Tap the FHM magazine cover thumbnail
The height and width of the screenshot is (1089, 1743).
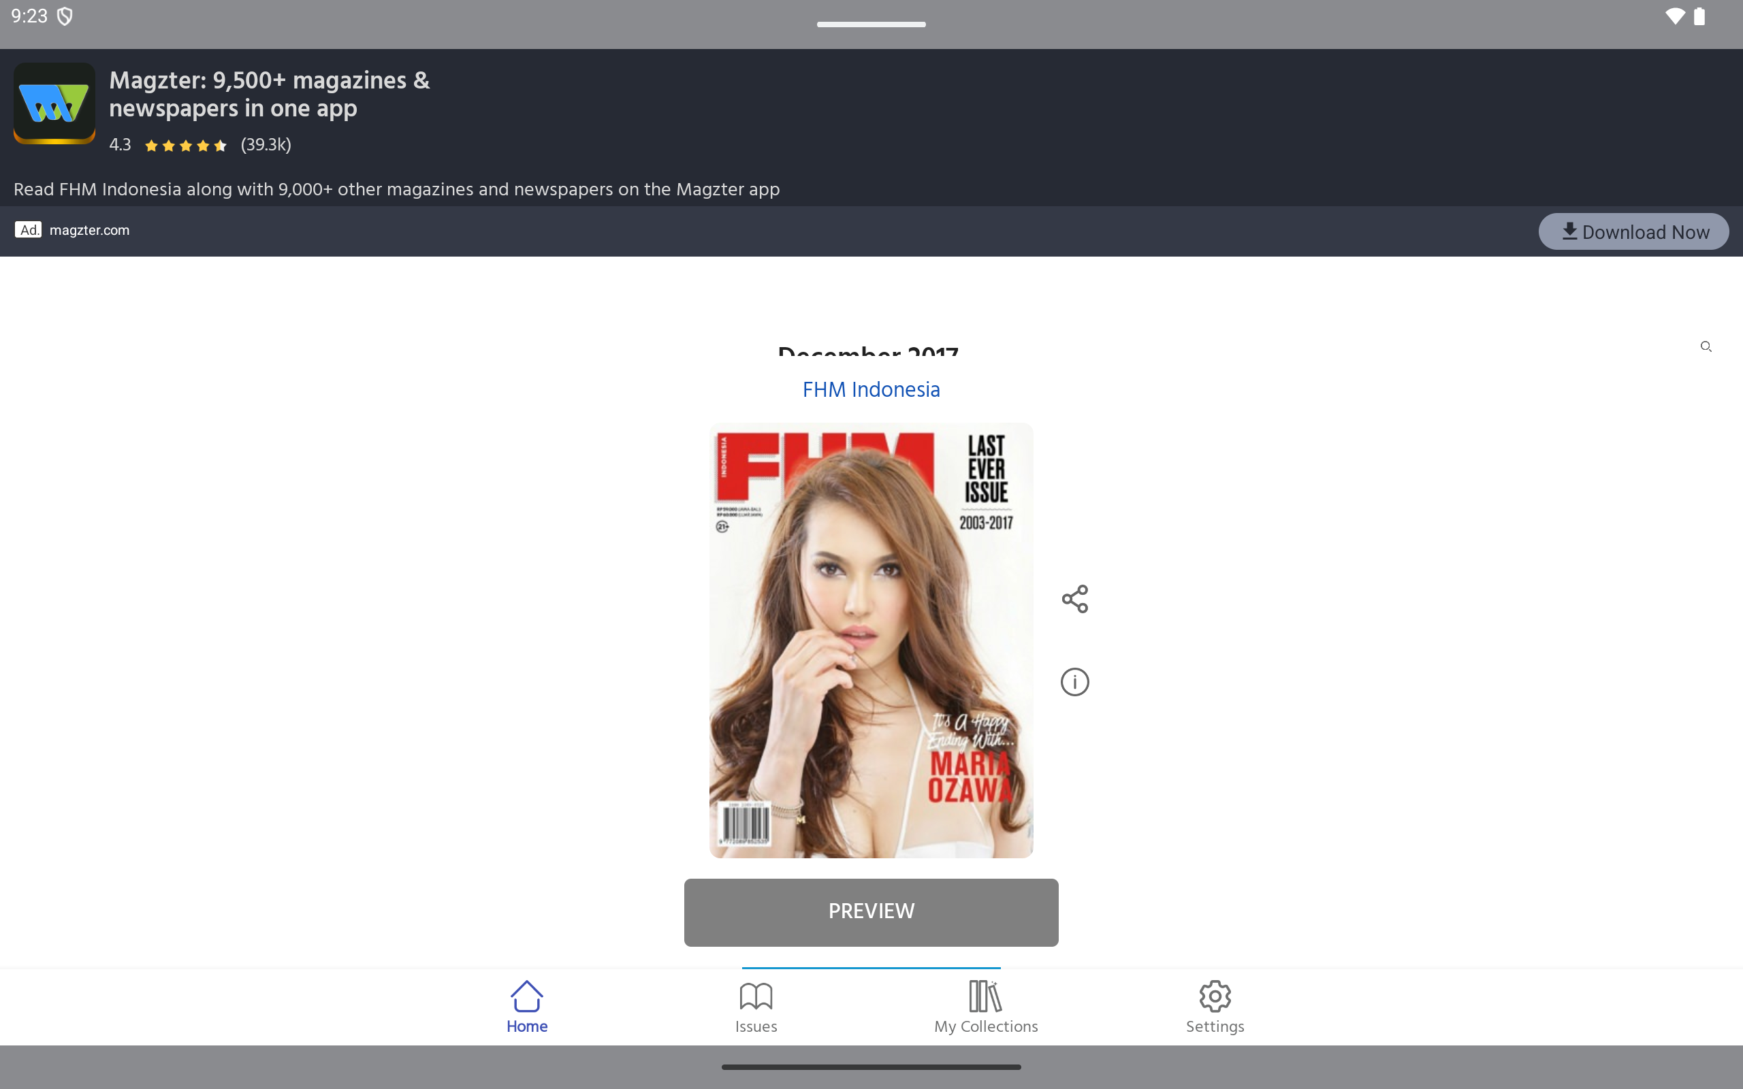point(871,640)
